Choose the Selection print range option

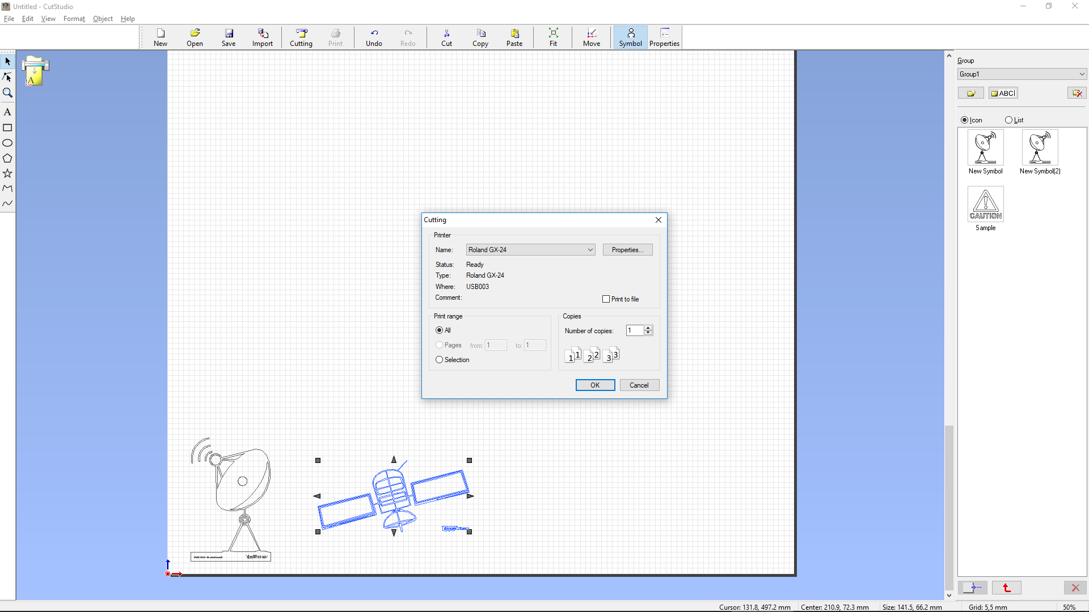point(439,360)
